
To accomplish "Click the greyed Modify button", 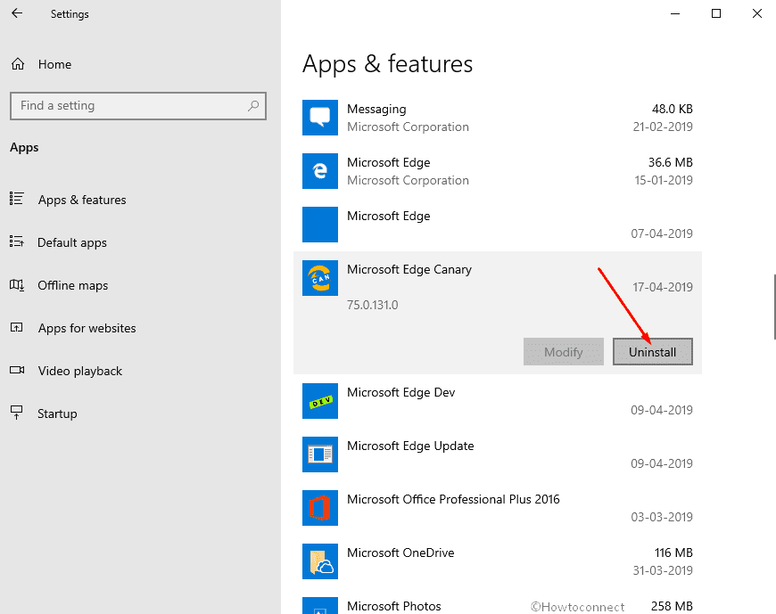I will click(563, 351).
